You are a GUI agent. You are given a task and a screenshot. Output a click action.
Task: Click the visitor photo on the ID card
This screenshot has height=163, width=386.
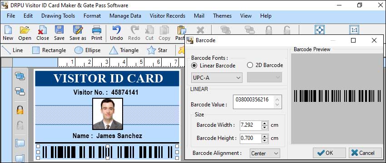click(x=107, y=114)
